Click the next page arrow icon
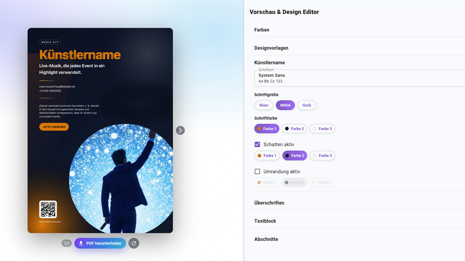The width and height of the screenshot is (465, 261). point(180,130)
